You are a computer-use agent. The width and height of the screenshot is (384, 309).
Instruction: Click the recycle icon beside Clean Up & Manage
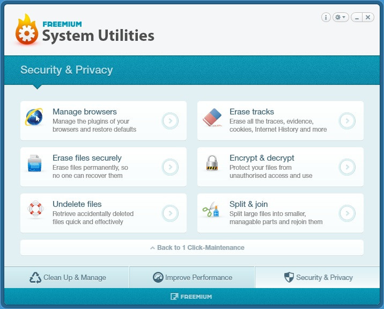(x=35, y=278)
